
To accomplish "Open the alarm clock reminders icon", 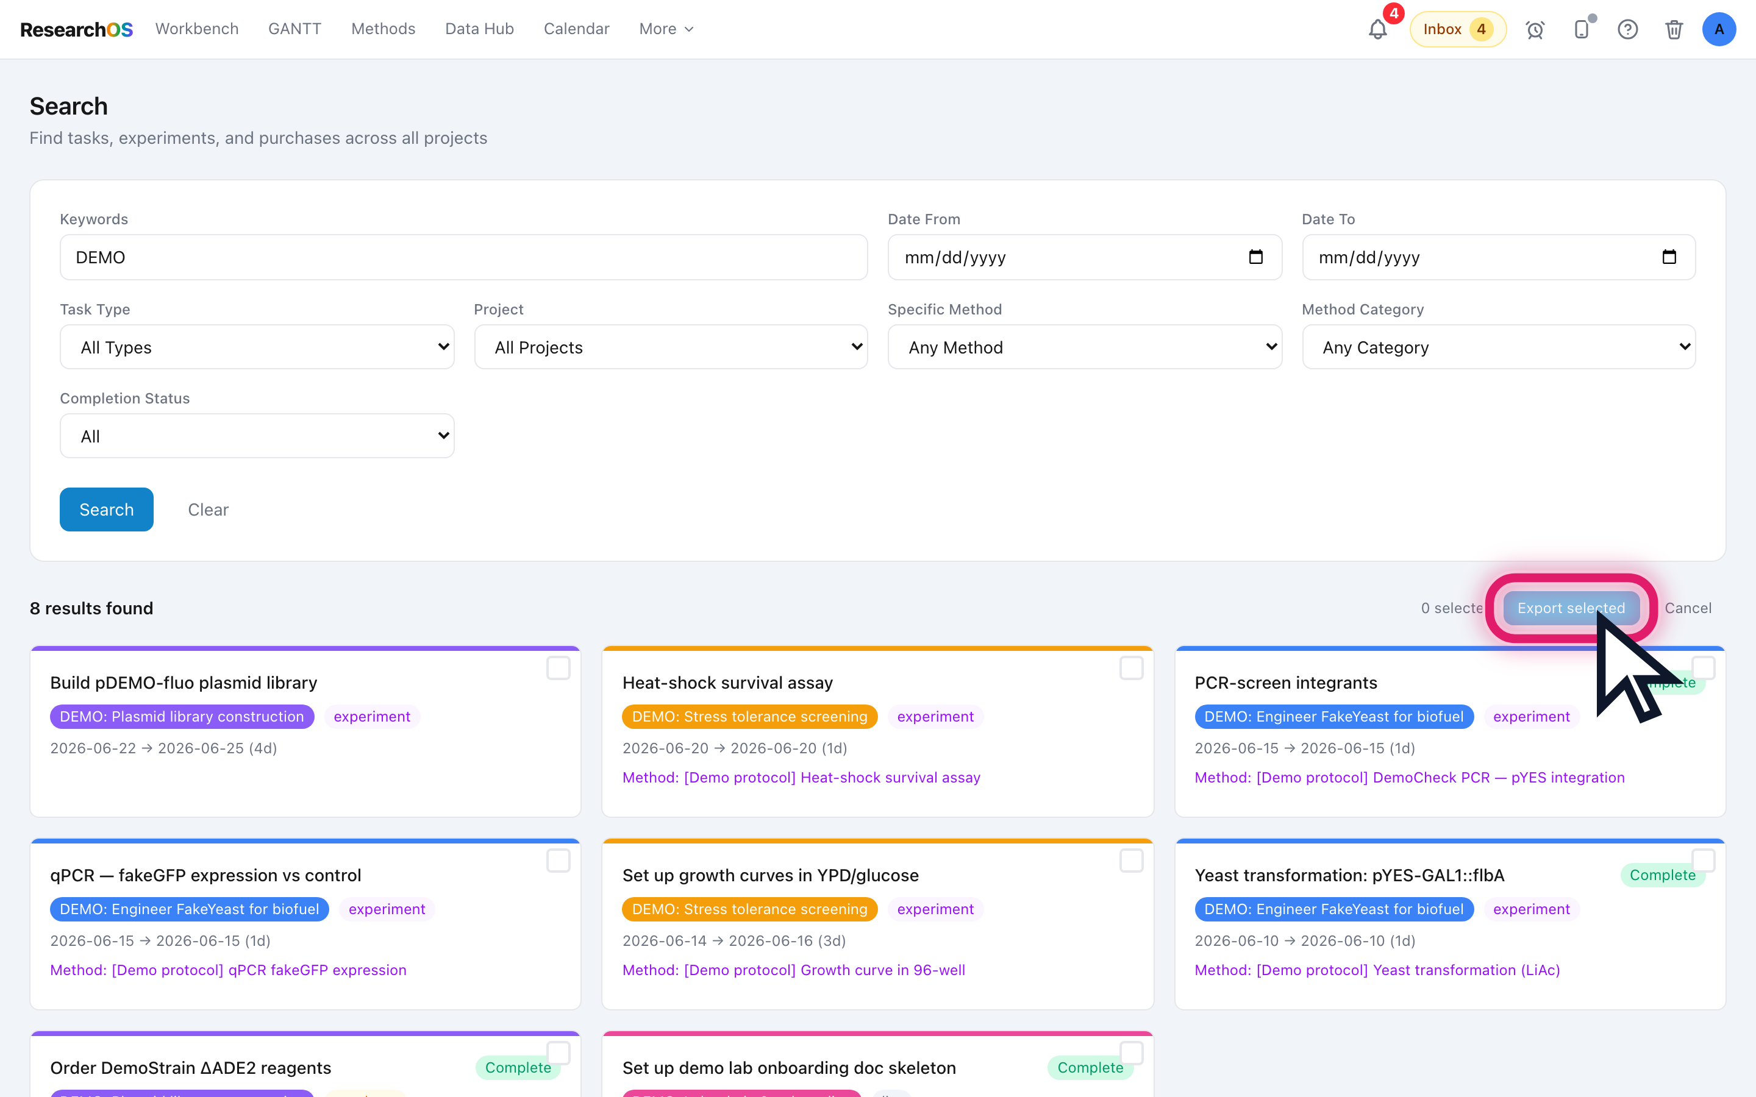I will (1535, 30).
